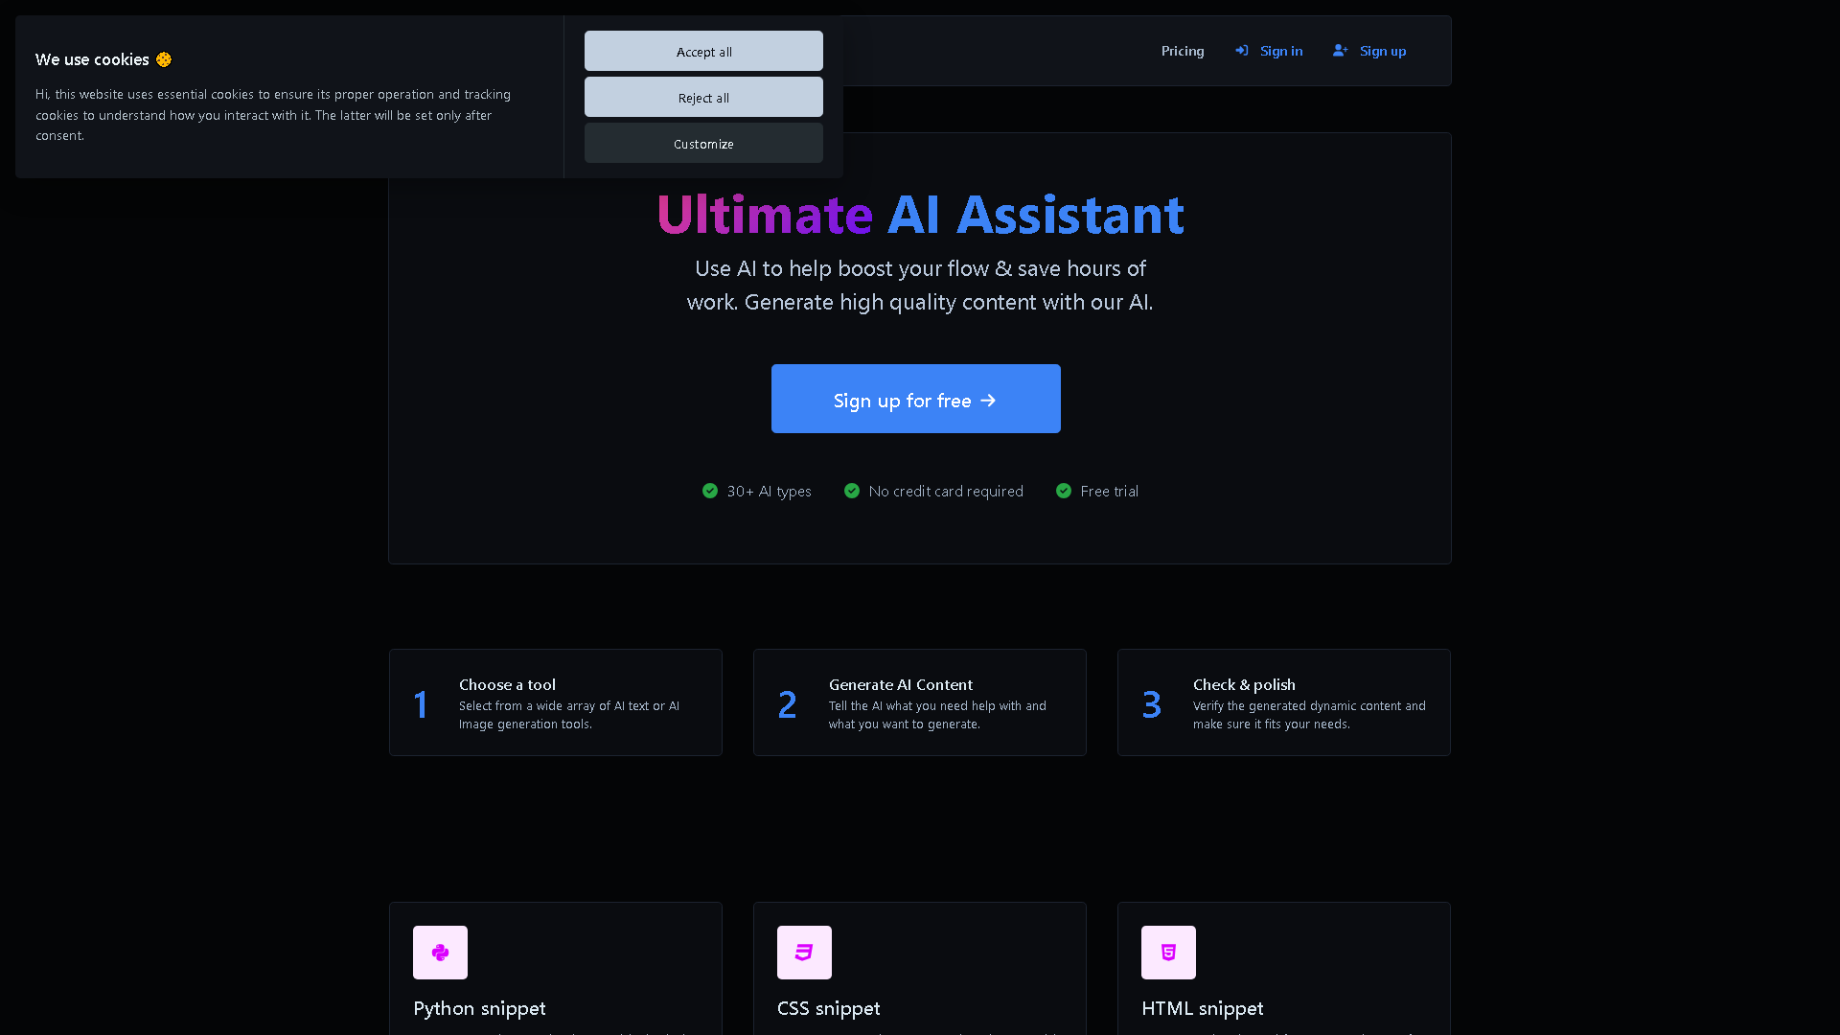The width and height of the screenshot is (1840, 1035).
Task: Click the Sign in login arrow icon
Action: pos(1242,50)
